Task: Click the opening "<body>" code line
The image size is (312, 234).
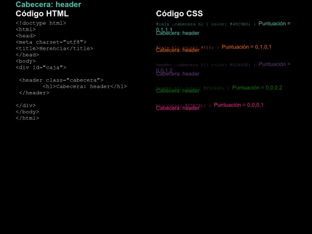Action: (x=25, y=61)
